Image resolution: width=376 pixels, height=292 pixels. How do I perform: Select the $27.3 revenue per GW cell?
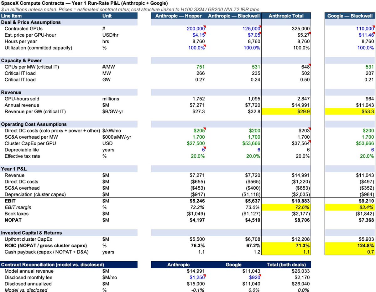[x=198, y=111]
